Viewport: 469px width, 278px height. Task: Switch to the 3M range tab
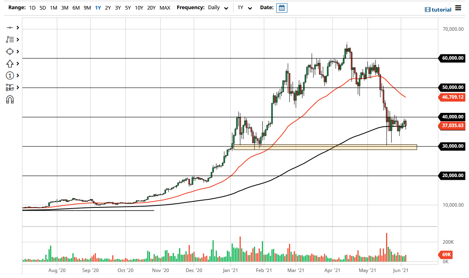(65, 7)
